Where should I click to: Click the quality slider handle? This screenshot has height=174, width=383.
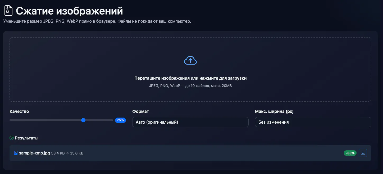(x=83, y=120)
